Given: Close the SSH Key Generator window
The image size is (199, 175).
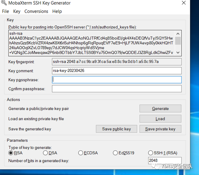Looking at the screenshot, I should 184,3.
